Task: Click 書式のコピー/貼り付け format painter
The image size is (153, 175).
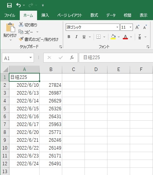Action: point(39,39)
